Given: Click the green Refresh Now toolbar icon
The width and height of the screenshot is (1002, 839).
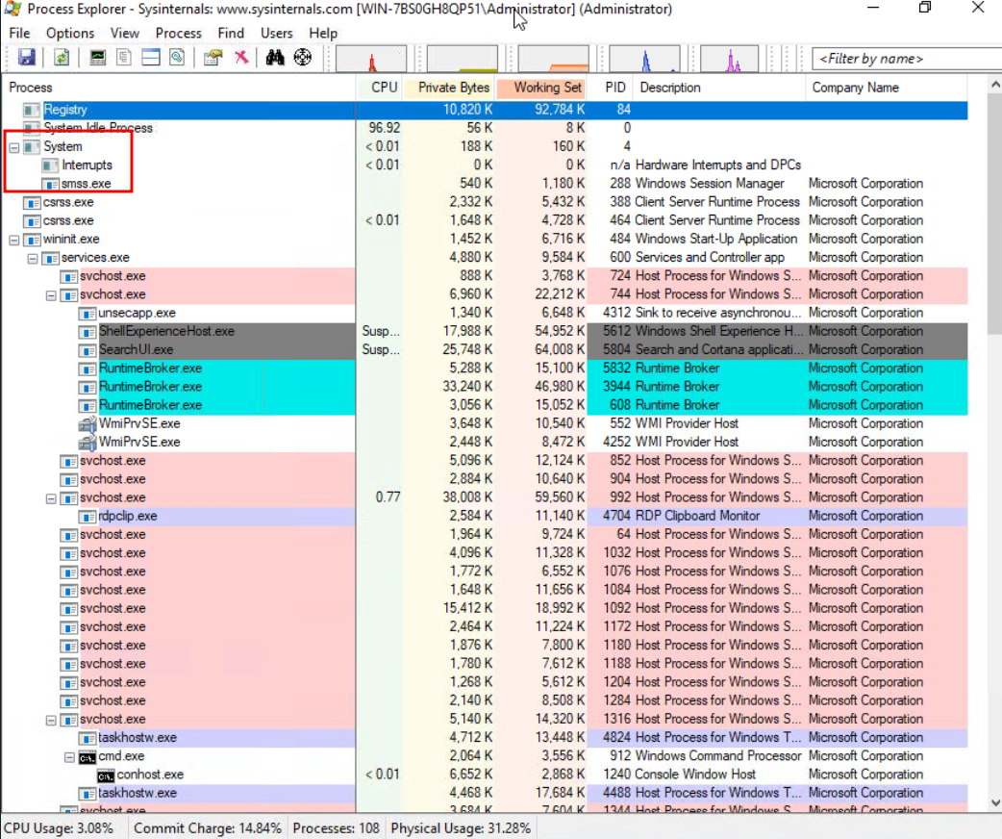Looking at the screenshot, I should coord(61,58).
